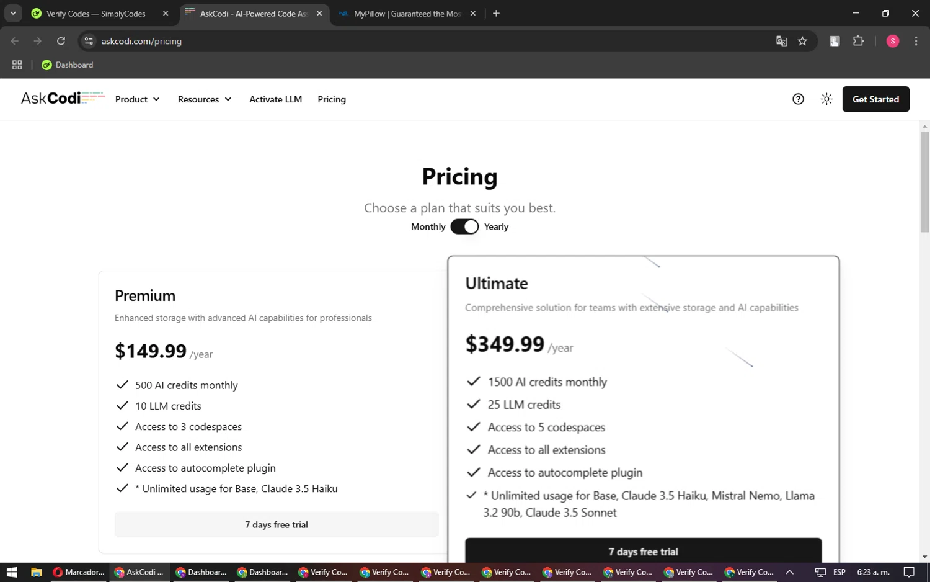
Task: Open the Activate LLM page
Action: click(275, 99)
